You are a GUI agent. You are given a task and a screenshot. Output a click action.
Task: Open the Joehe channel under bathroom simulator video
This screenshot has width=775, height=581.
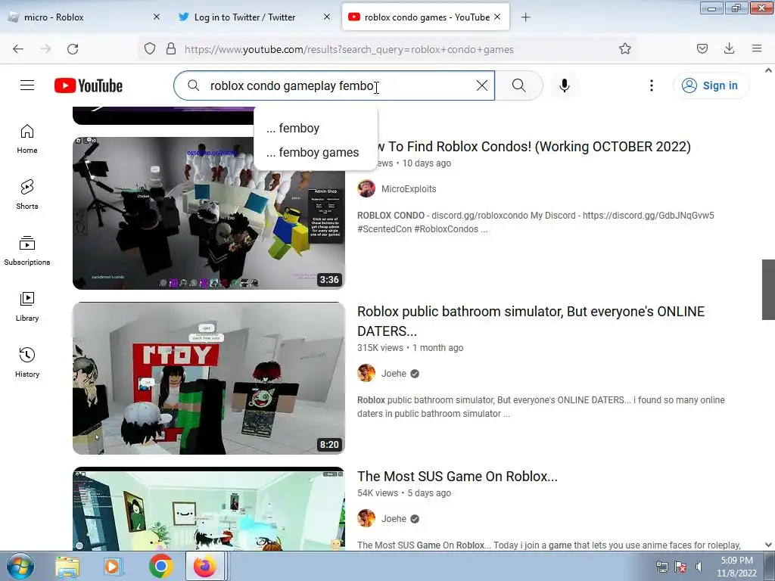[394, 374]
